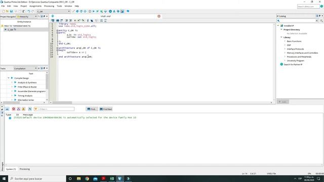Expand the Fitter (Place & Route) task

[12, 86]
